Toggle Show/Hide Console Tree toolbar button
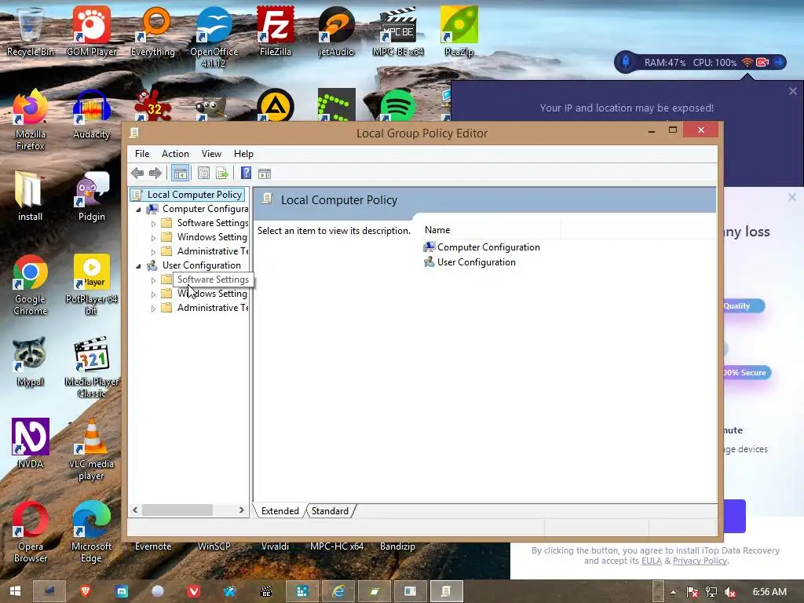 (180, 174)
